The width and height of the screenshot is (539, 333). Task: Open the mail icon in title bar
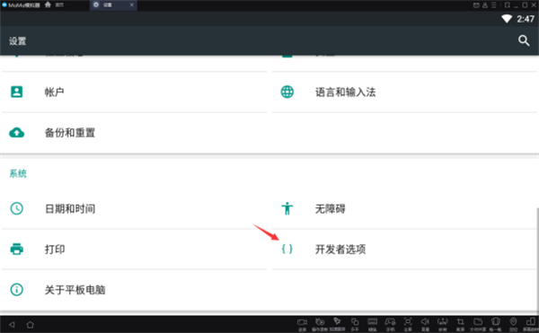coord(476,4)
